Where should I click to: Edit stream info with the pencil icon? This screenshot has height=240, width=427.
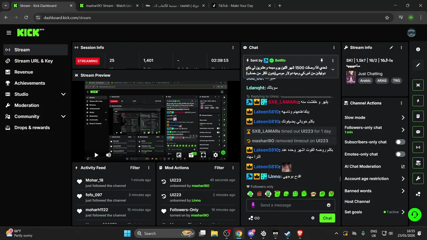click(x=391, y=47)
